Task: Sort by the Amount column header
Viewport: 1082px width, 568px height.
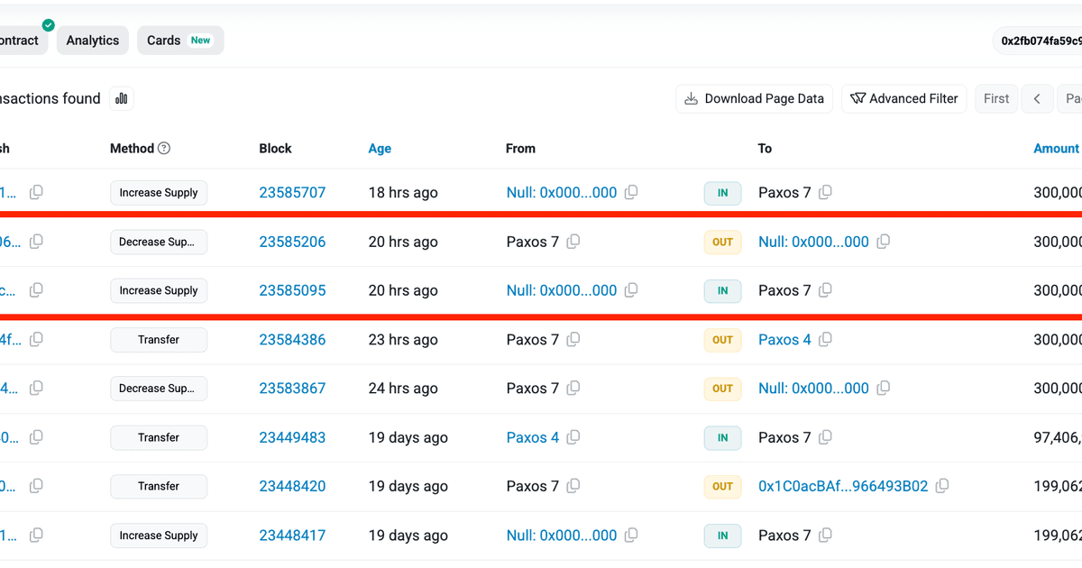Action: [x=1056, y=149]
